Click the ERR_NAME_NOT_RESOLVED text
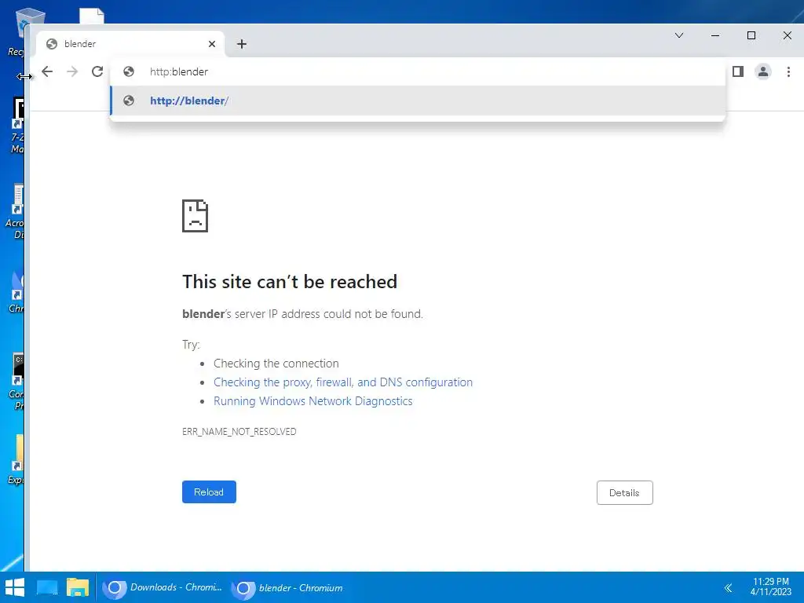 point(239,432)
